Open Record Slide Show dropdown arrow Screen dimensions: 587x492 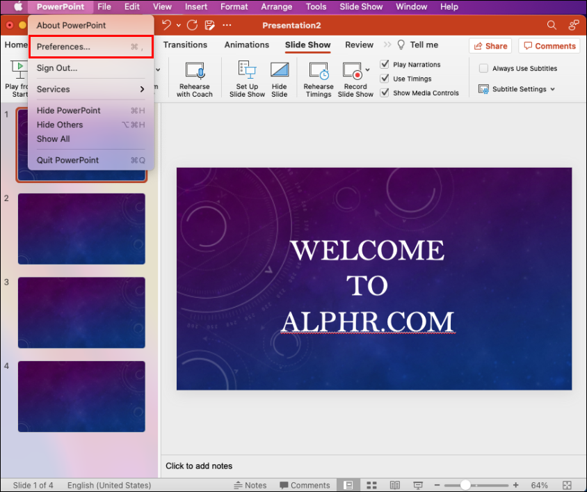[x=368, y=70]
